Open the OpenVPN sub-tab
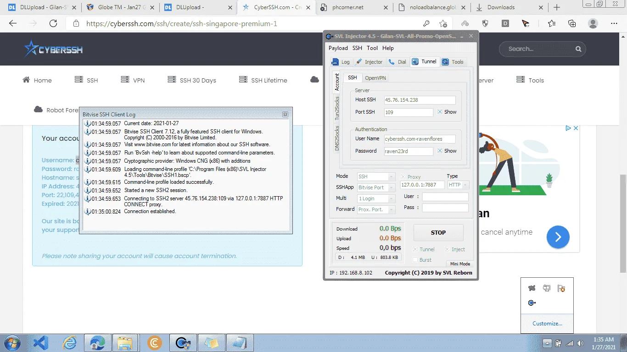The image size is (627, 352). [x=375, y=78]
